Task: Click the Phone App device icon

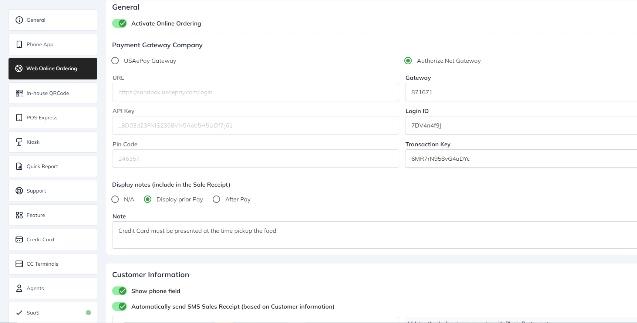Action: pyautogui.click(x=19, y=44)
